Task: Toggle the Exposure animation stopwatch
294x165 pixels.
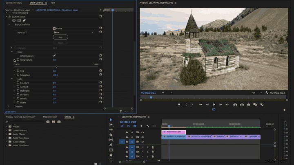Action: [18, 82]
